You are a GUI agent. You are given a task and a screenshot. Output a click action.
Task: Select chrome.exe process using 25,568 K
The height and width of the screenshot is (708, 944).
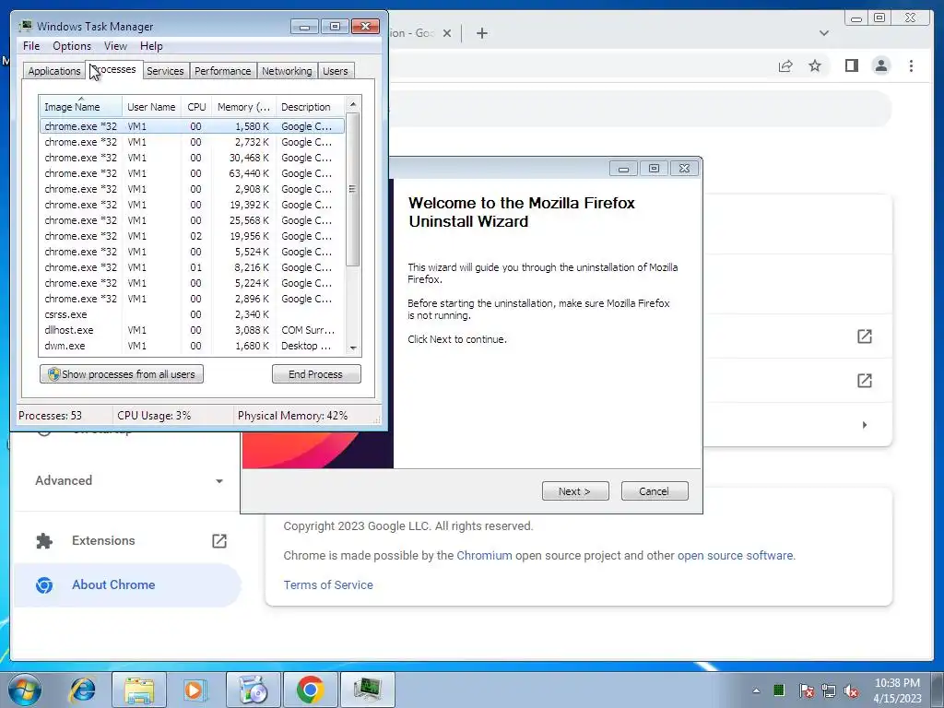192,220
